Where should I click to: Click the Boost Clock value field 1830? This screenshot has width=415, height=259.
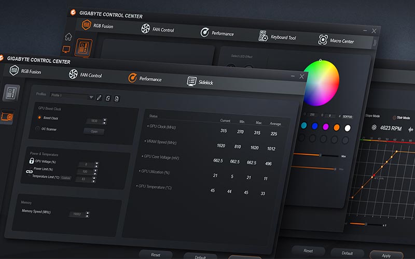pos(94,121)
